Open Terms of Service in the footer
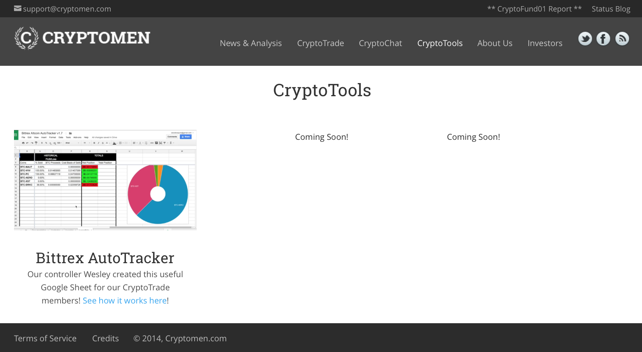 point(45,338)
